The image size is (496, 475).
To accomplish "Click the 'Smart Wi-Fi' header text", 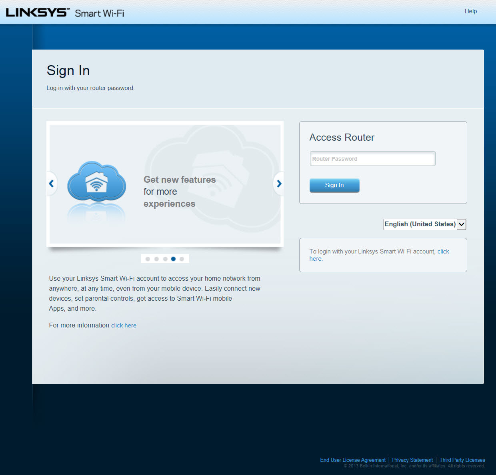I will pos(100,13).
